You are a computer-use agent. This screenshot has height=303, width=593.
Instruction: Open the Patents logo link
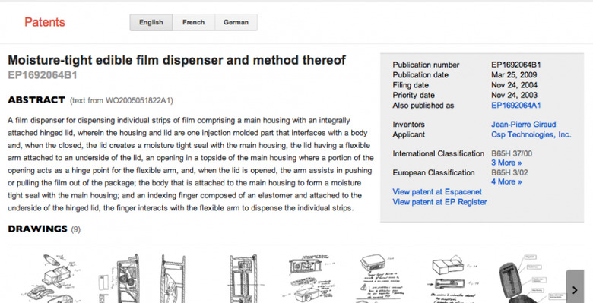[45, 22]
